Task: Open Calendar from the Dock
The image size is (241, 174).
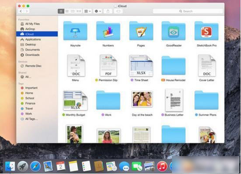Action: pyautogui.click(x=60, y=166)
